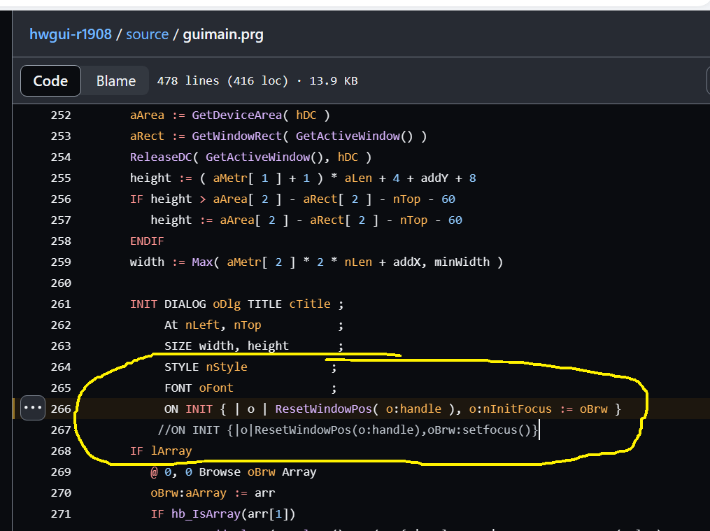
Task: Switch to the Blame view tab
Action: [x=115, y=81]
